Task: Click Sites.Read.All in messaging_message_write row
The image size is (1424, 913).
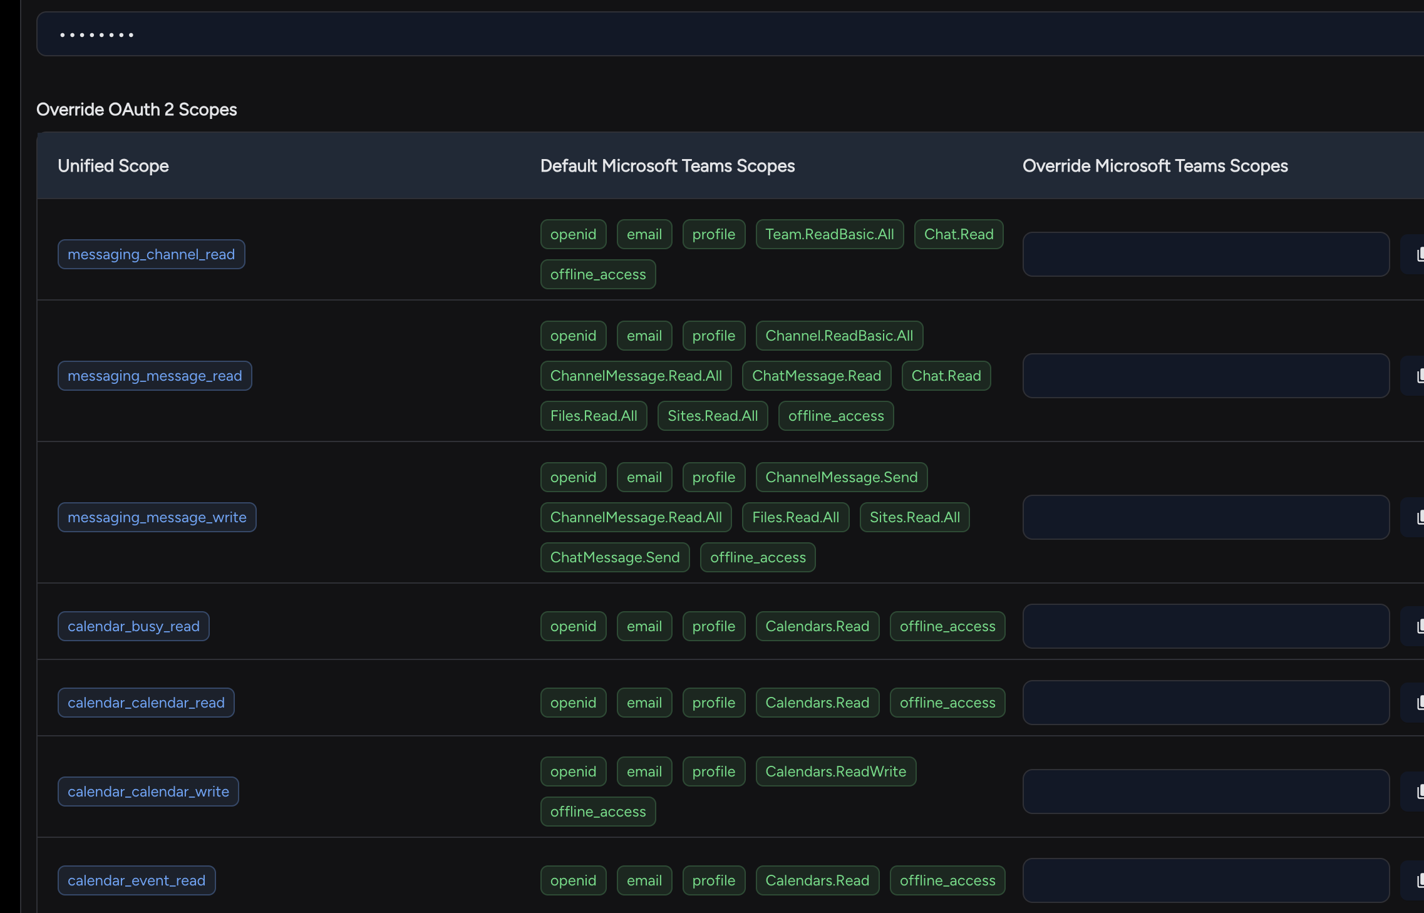Action: tap(915, 517)
